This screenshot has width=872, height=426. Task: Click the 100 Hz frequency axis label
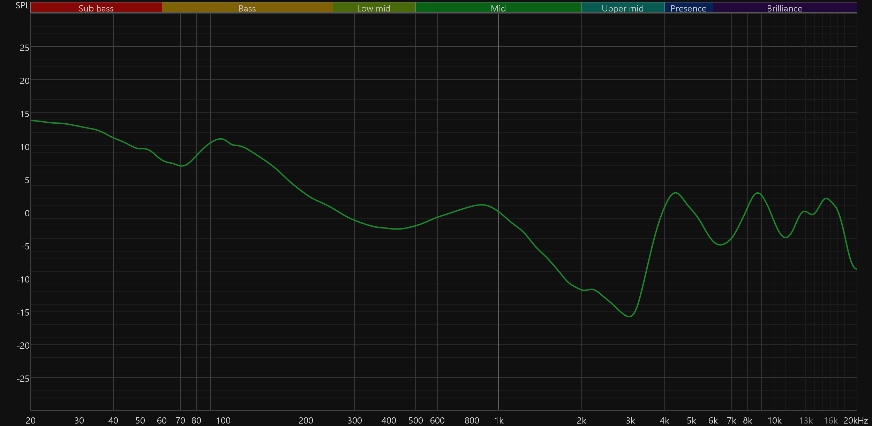[x=223, y=420]
